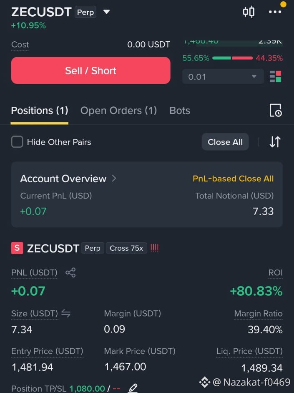The image size is (294, 393).
Task: Toggle Hide Other Pairs checkbox
Action: click(x=17, y=142)
